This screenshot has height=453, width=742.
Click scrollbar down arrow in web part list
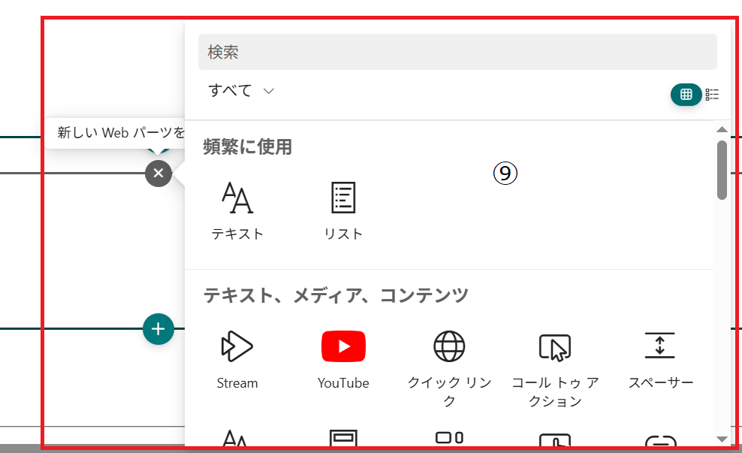(x=722, y=439)
